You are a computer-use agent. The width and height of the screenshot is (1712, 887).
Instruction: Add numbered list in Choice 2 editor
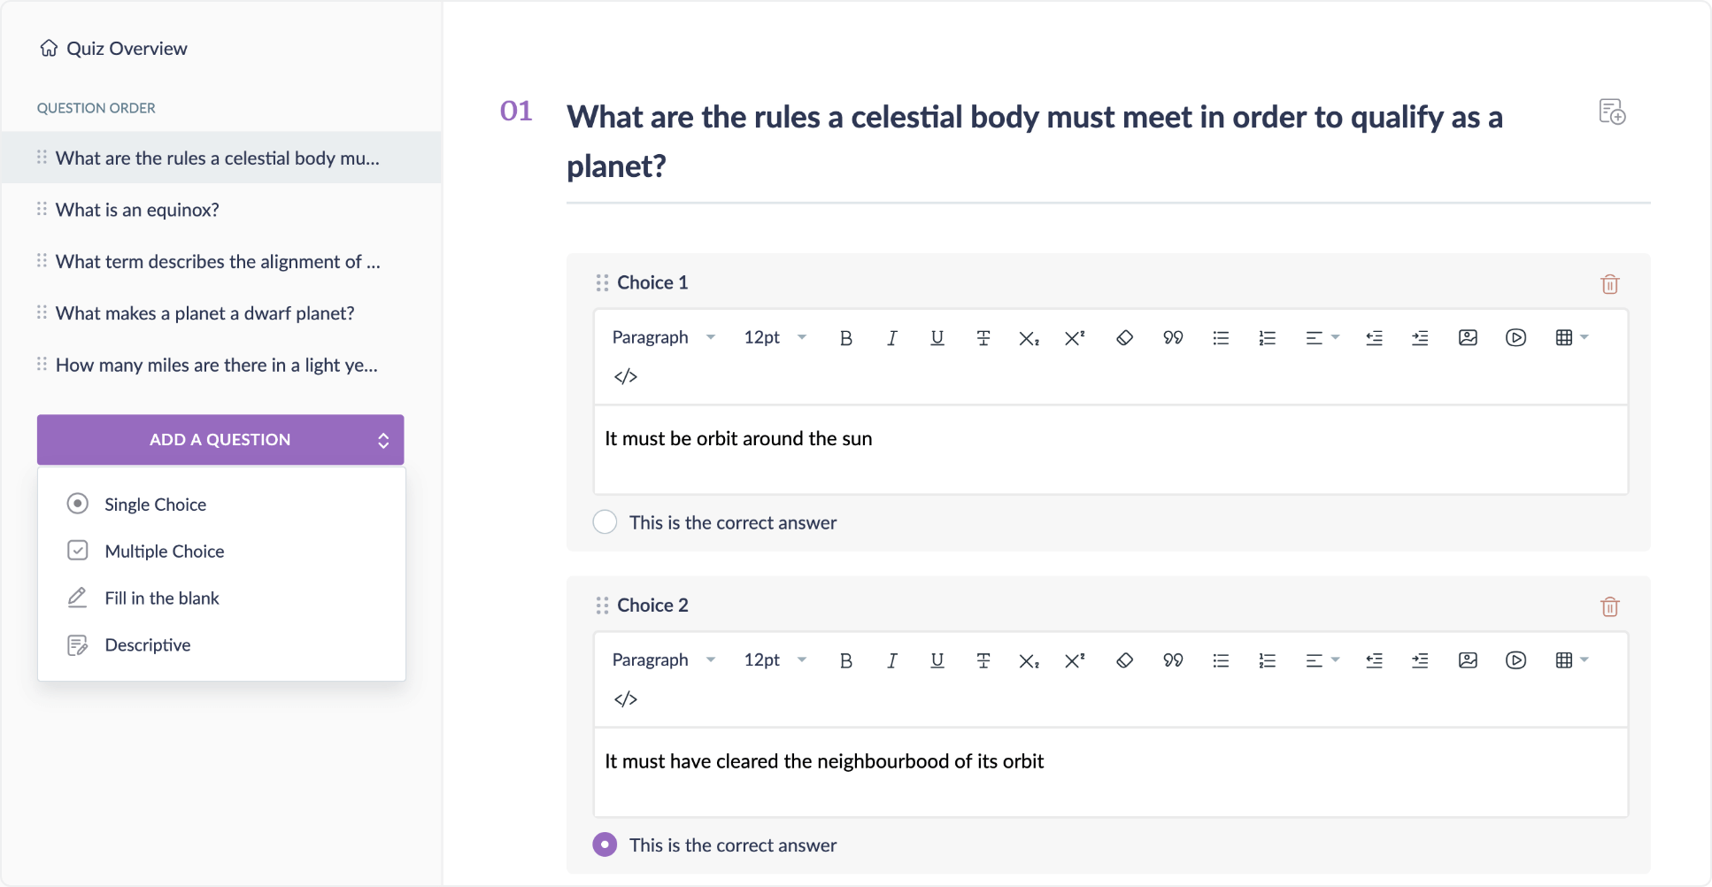(x=1267, y=660)
